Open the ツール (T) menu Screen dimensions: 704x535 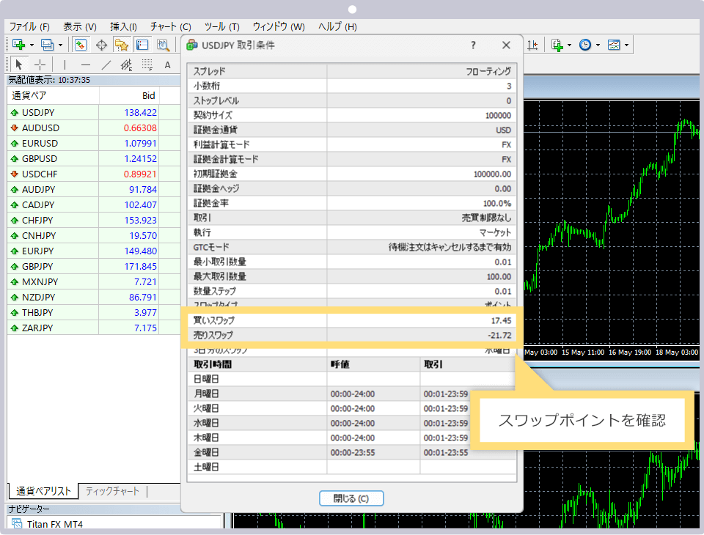click(x=221, y=26)
